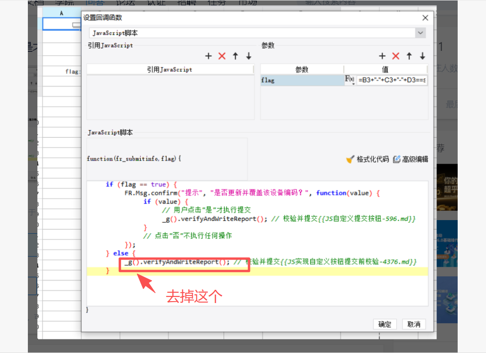
Task: Open the JavaScript脚本 type dropdown
Action: coord(420,33)
